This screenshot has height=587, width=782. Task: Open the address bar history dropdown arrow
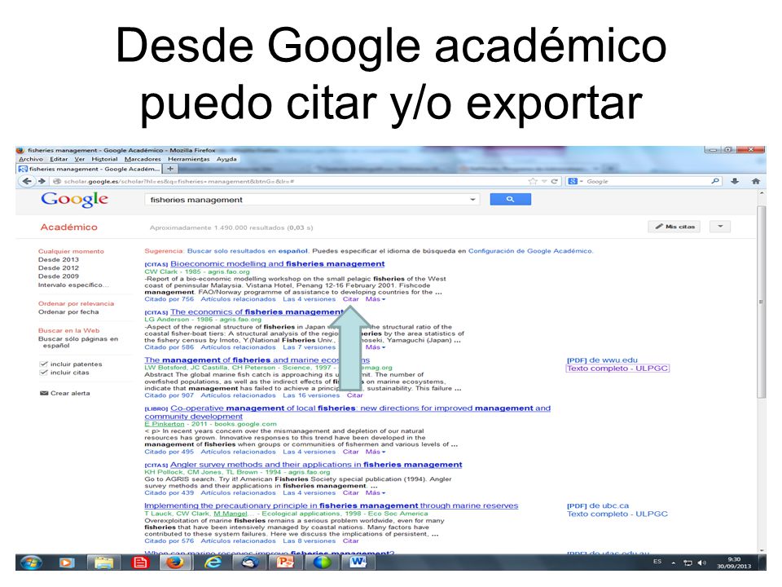pos(544,181)
